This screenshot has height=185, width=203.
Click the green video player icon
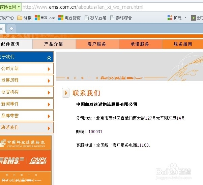(x=194, y=18)
